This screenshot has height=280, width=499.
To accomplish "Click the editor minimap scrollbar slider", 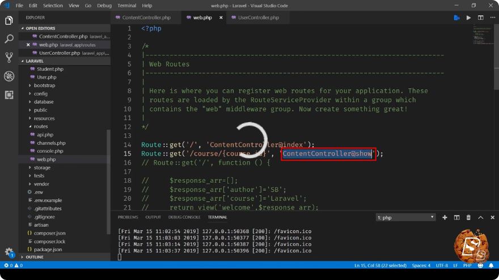I will click(x=497, y=46).
